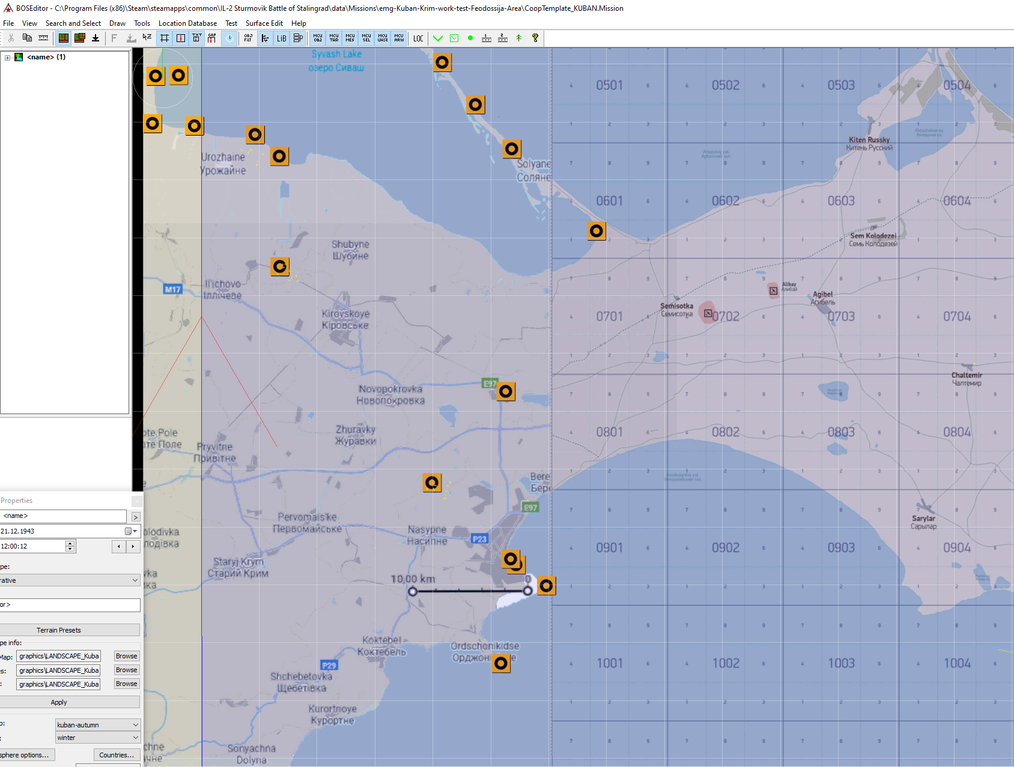
Task: Toggle the MCU OBJ visibility button
Action: point(318,38)
